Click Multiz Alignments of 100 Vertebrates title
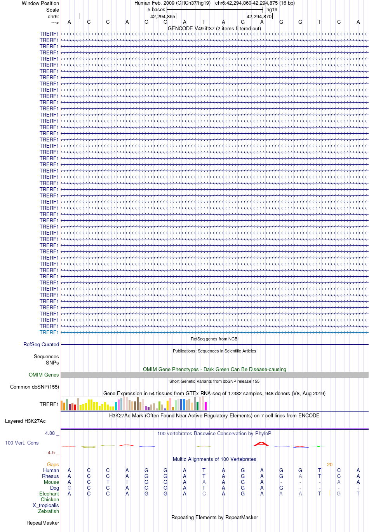 coord(214,459)
